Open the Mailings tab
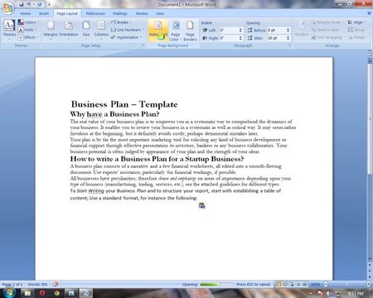The height and width of the screenshot is (298, 373). 120,13
